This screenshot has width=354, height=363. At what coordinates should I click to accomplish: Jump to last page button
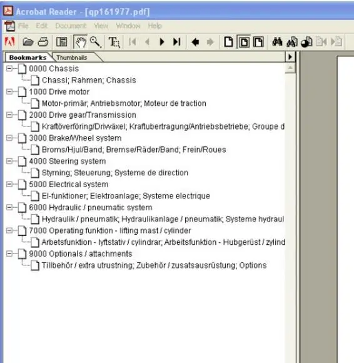click(x=176, y=42)
